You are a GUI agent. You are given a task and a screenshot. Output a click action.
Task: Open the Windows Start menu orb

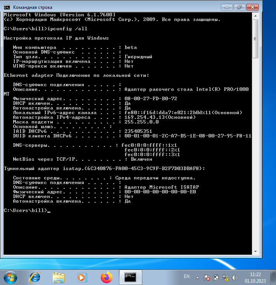tap(10, 277)
